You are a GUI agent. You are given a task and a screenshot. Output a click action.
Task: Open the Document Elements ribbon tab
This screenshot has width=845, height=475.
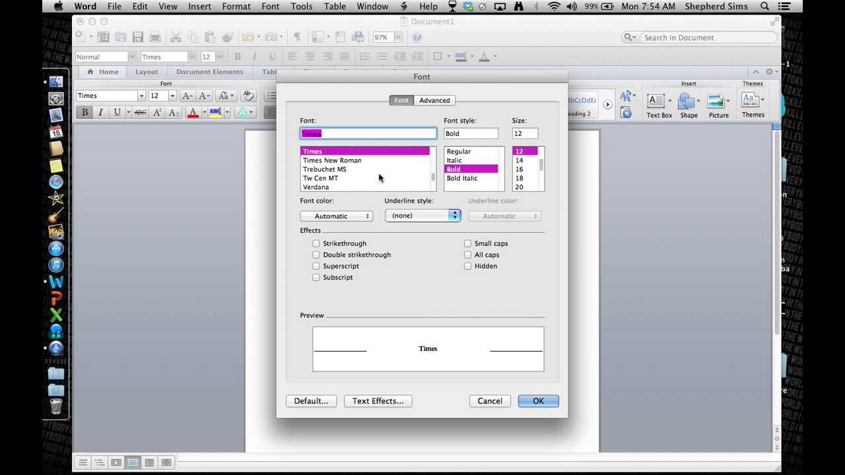point(209,72)
